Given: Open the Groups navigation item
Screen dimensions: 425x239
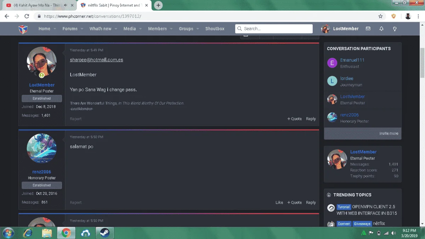Looking at the screenshot, I should click(186, 29).
